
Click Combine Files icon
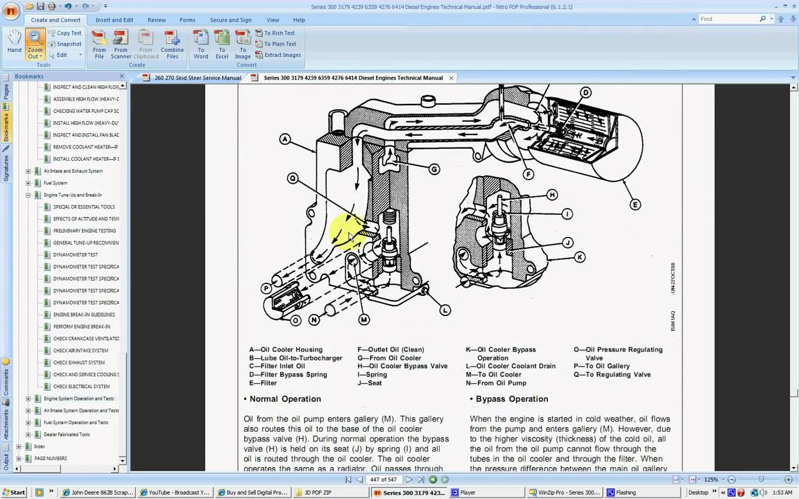pyautogui.click(x=172, y=44)
